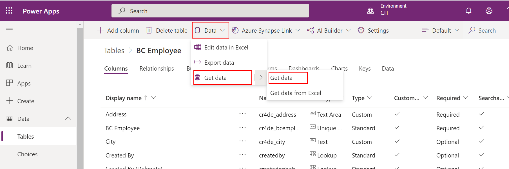The height and width of the screenshot is (169, 509).
Task: Click the Home icon in sidebar
Action: 10,48
